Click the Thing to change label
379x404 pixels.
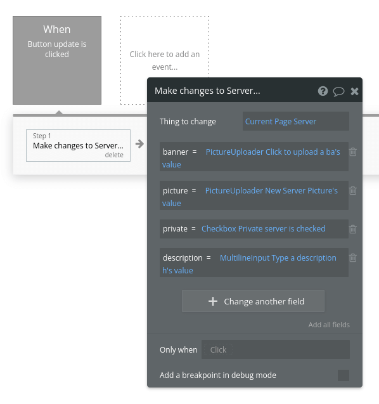click(188, 121)
